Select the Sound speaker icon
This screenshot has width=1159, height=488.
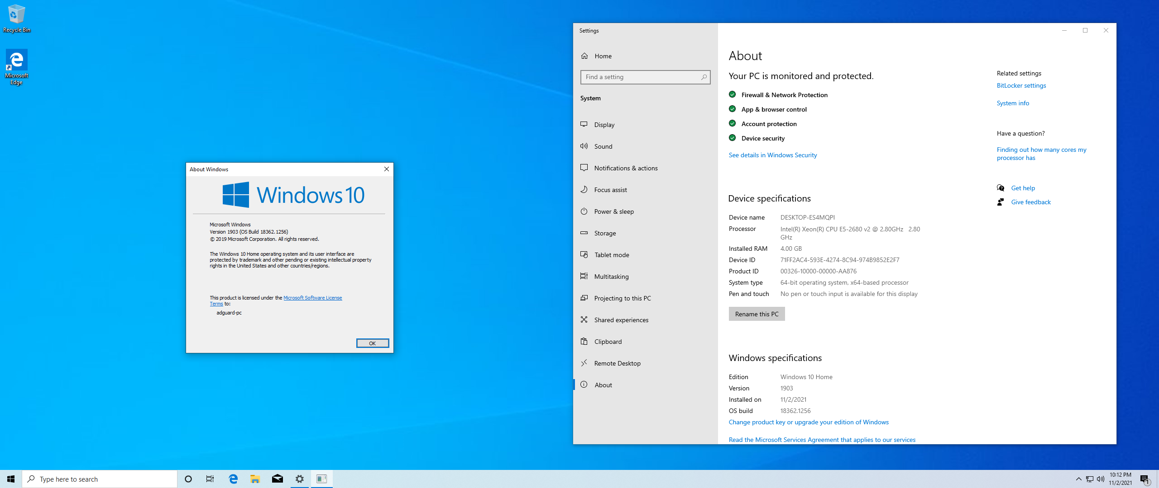point(584,146)
